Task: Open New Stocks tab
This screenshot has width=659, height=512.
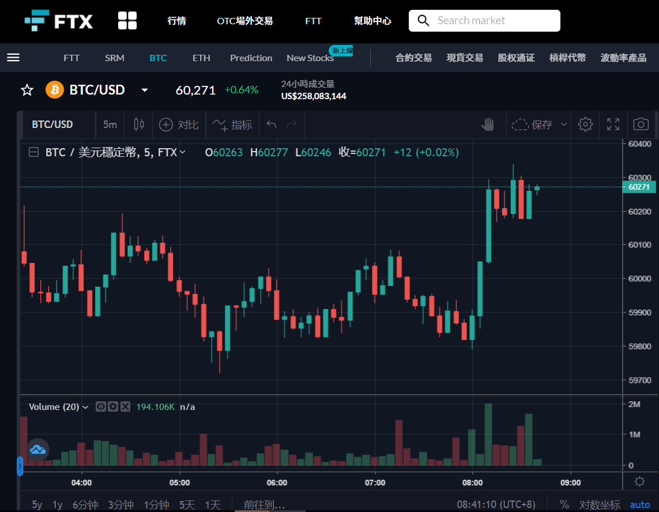Action: pyautogui.click(x=310, y=58)
